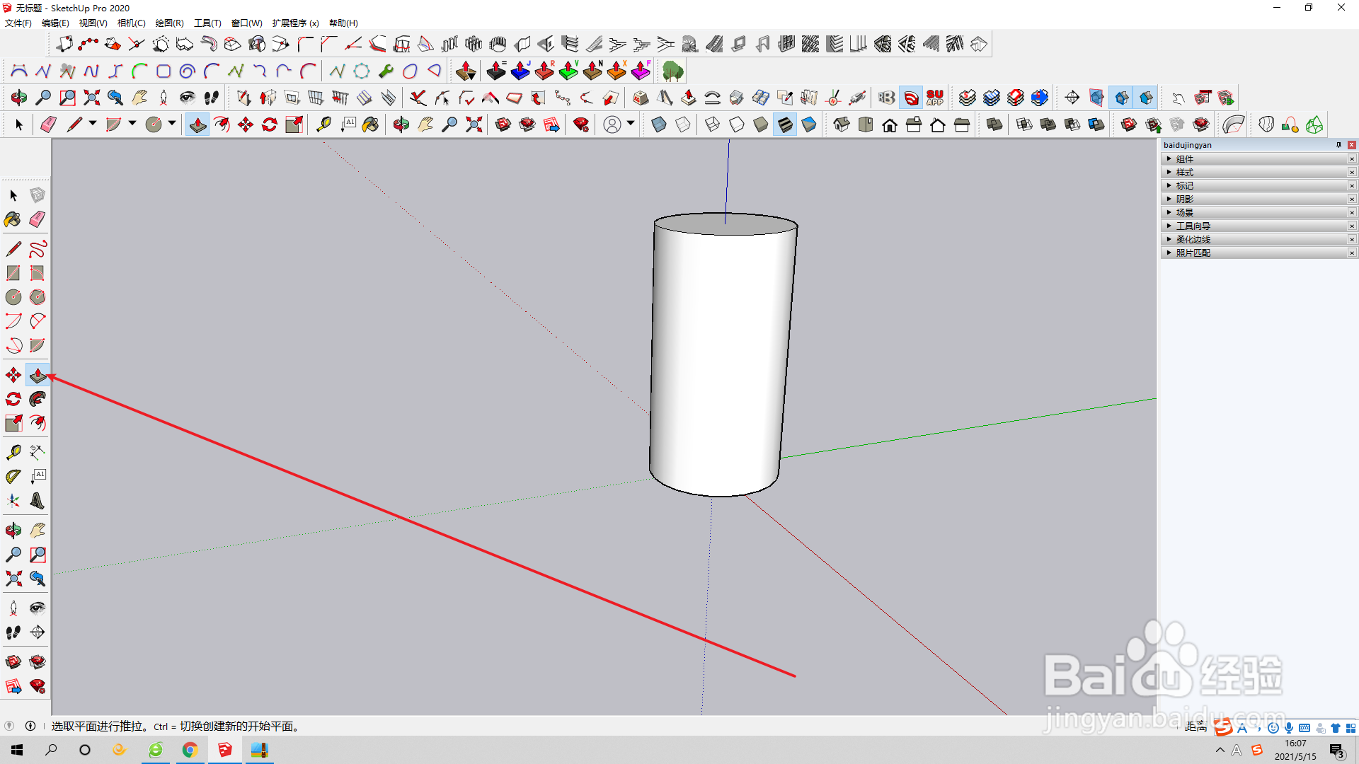1359x764 pixels.
Task: Select the Protractor tool
Action: click(13, 477)
